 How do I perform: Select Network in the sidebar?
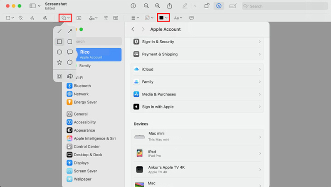[x=77, y=94]
